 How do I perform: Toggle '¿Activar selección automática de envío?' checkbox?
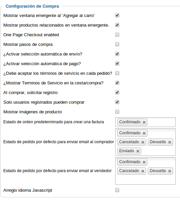pos(117,54)
